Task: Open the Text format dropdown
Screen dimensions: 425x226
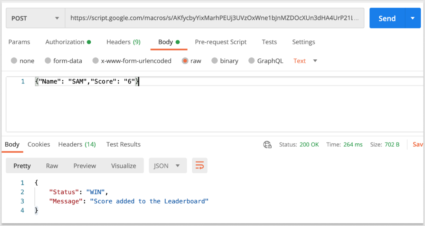Action: (x=305, y=61)
